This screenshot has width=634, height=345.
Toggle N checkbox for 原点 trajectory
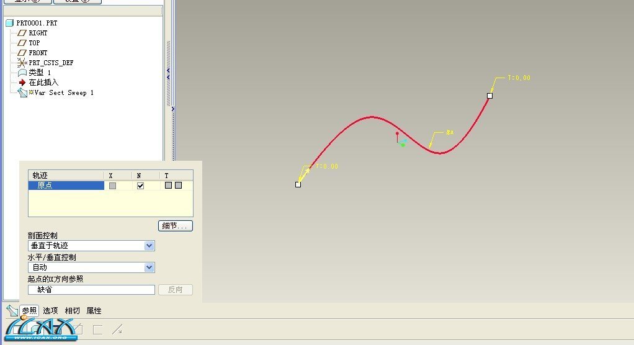[140, 186]
